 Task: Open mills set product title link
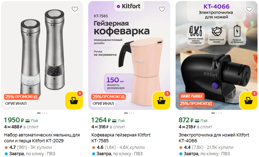click(42, 138)
